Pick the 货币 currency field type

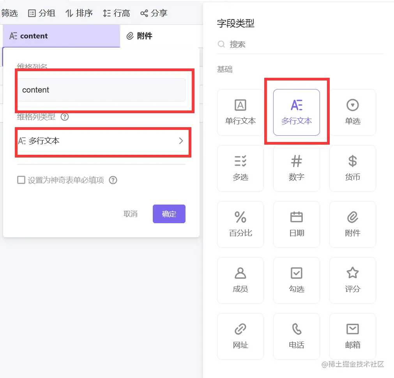(x=353, y=168)
